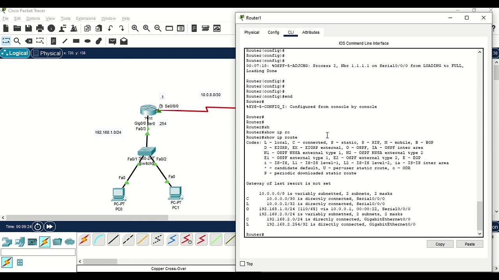Select the Resize Shape tool
This screenshot has height=280, width=499.
pyautogui.click(x=40, y=41)
